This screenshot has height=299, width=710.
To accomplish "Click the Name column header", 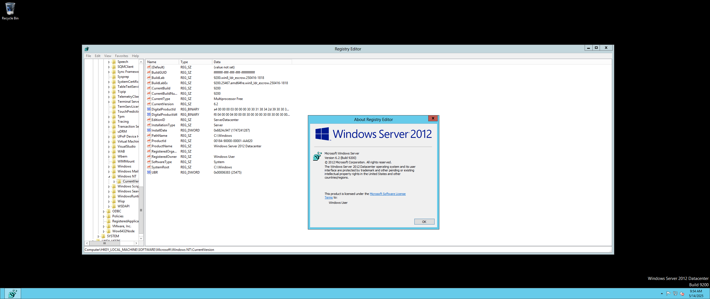I will pos(162,62).
